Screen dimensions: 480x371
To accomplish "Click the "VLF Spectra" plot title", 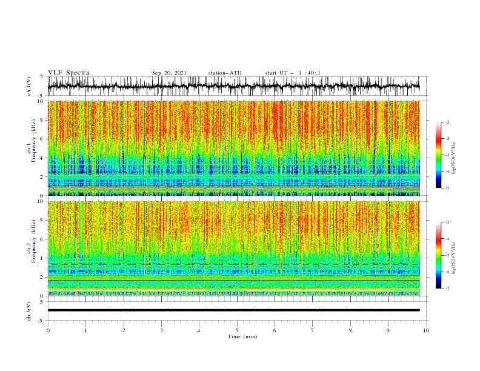I will click(x=68, y=73).
